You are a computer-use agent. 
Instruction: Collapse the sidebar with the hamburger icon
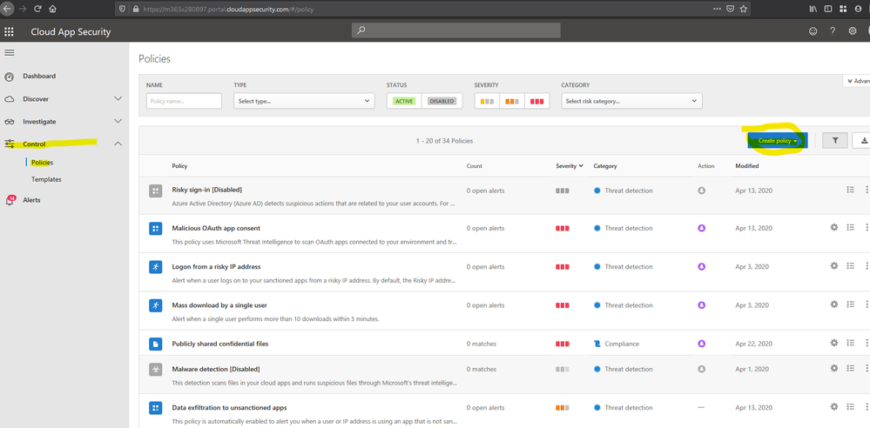point(10,53)
